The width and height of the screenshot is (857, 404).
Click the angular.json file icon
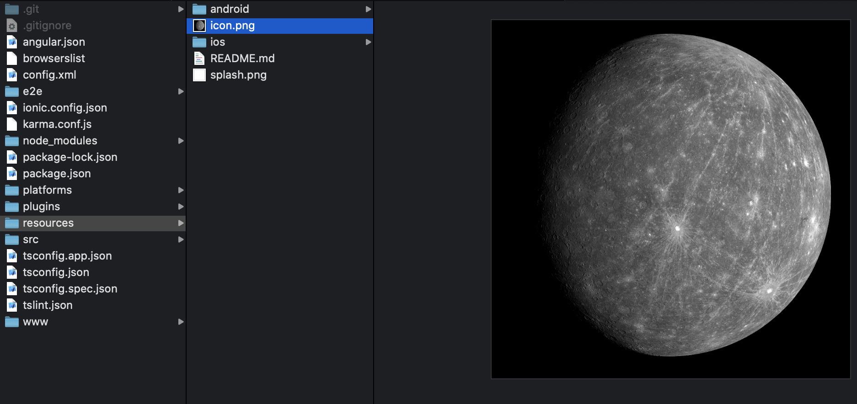point(12,42)
